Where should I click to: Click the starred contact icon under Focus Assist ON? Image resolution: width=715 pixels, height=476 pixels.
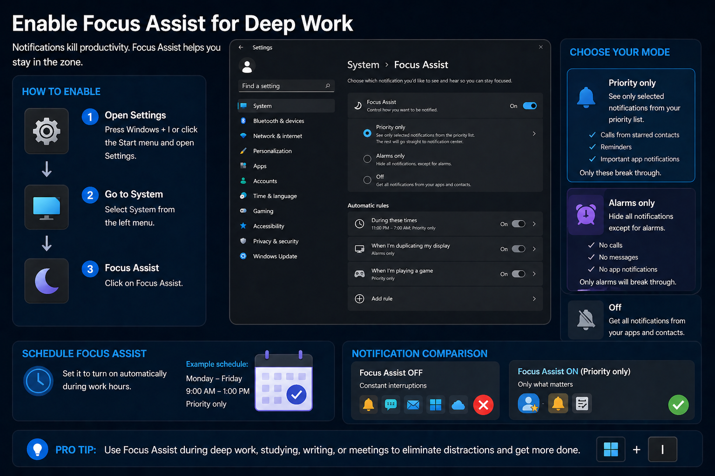click(x=528, y=403)
